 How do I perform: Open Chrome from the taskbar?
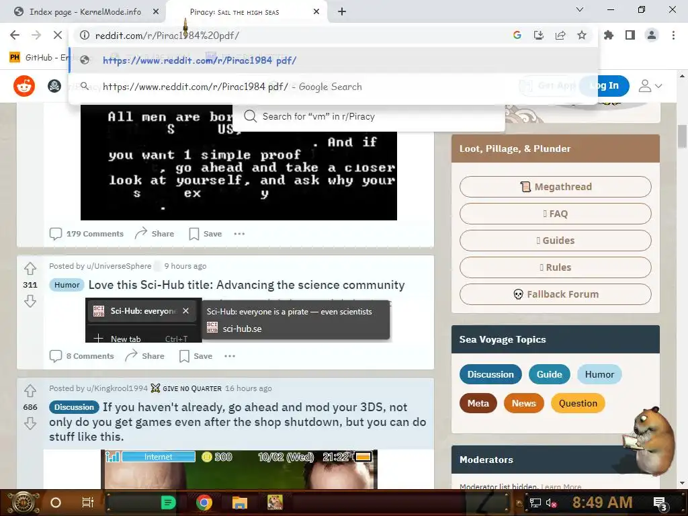pos(204,503)
